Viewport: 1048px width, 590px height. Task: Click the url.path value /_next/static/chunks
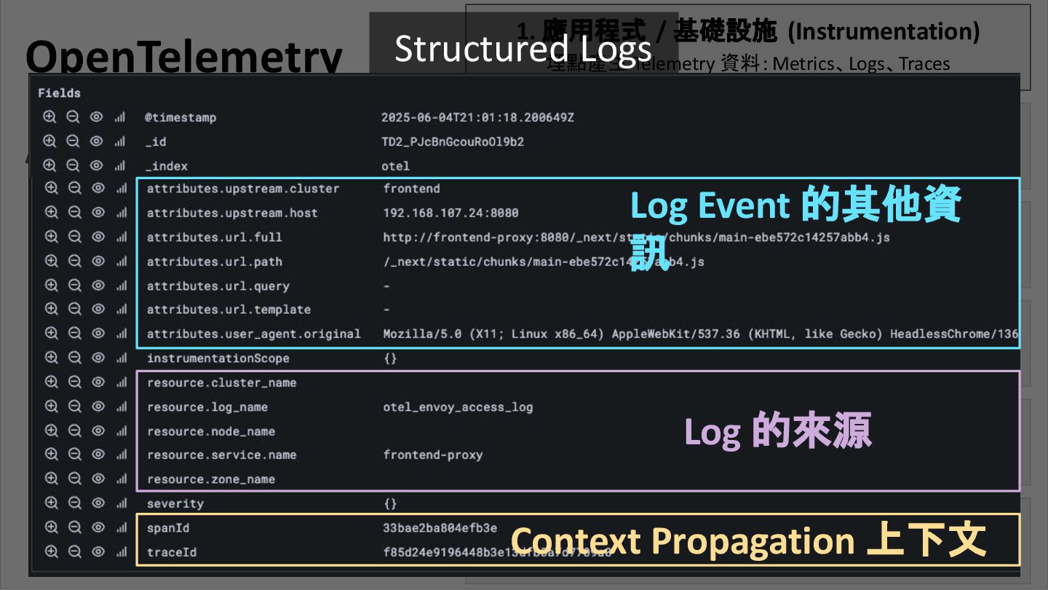(544, 261)
